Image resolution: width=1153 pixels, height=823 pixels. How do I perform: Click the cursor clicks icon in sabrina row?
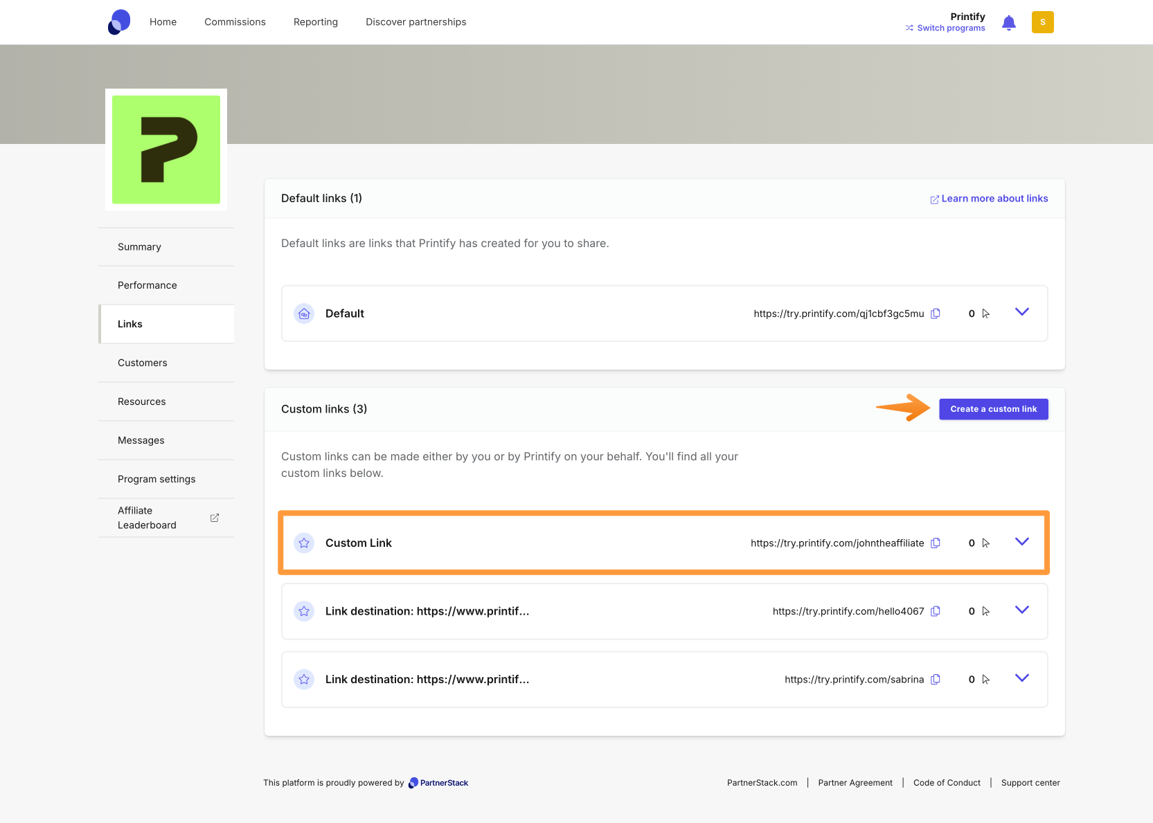986,680
